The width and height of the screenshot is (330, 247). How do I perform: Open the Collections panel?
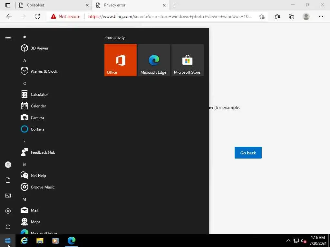tap(291, 16)
